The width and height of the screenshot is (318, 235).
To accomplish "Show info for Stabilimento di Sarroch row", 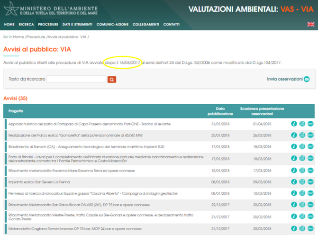I will [294, 146].
